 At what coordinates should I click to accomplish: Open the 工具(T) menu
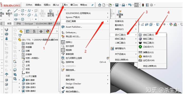pos(64,5)
